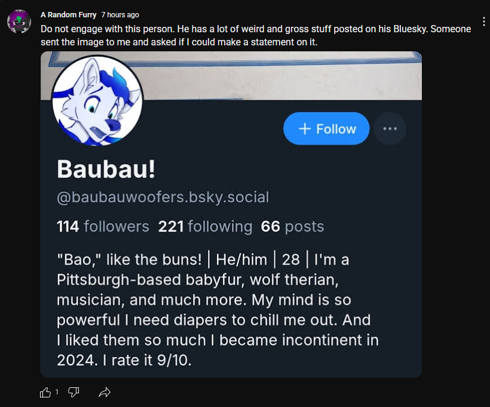The width and height of the screenshot is (490, 407).
Task: Open the 221 following list
Action: 205,227
